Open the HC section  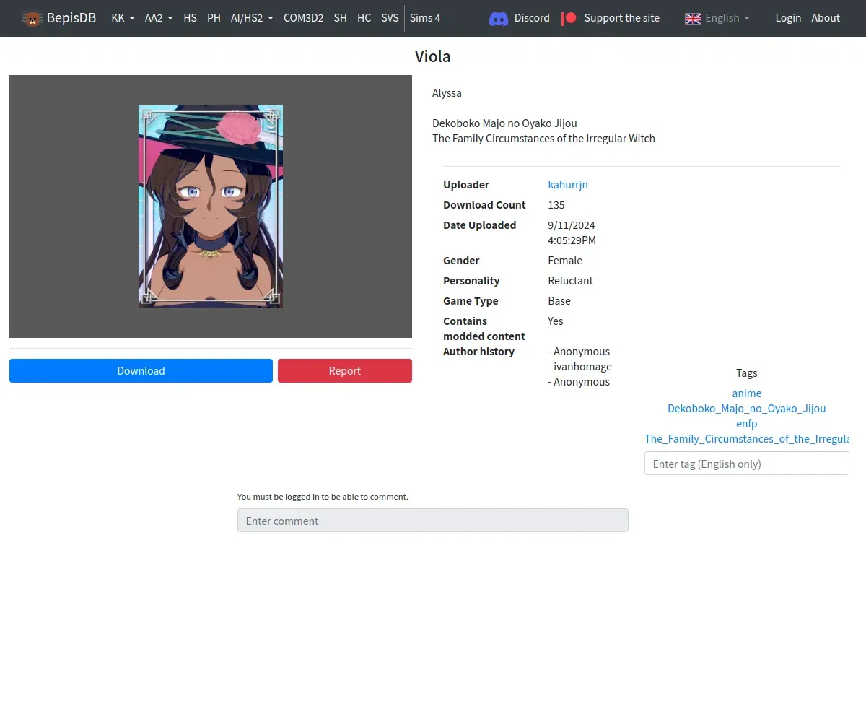click(x=364, y=18)
